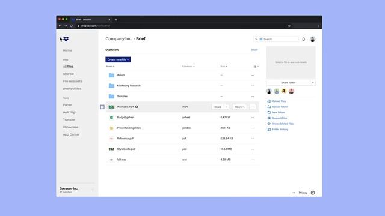Screen dimensions: 385x216
Task: Open Transfer in the sidebar
Action: click(69, 119)
